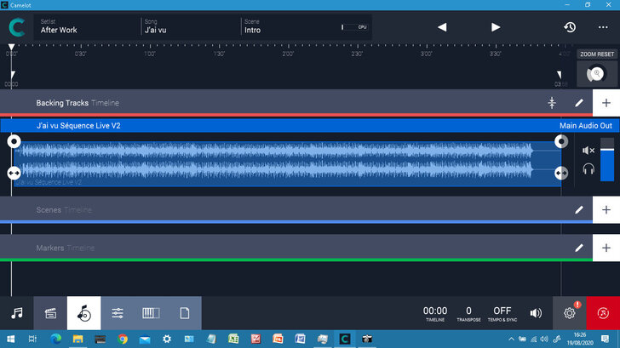Open the mixer sliders view
620x348 pixels.
tap(118, 312)
